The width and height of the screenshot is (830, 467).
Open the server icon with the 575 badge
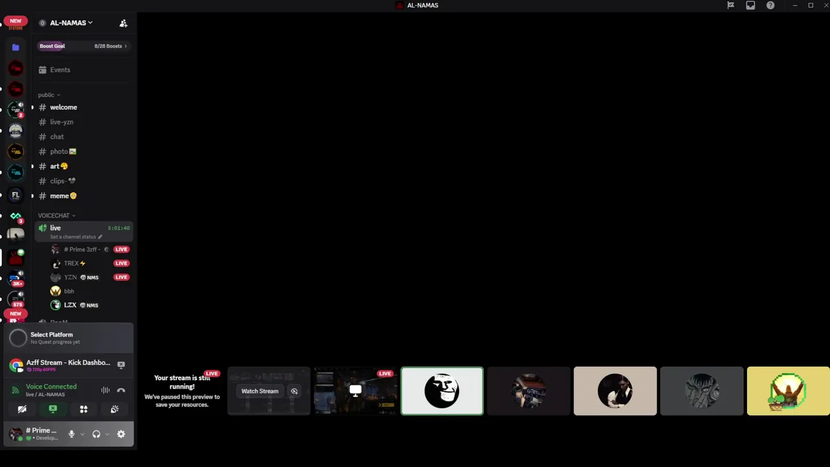point(16,300)
